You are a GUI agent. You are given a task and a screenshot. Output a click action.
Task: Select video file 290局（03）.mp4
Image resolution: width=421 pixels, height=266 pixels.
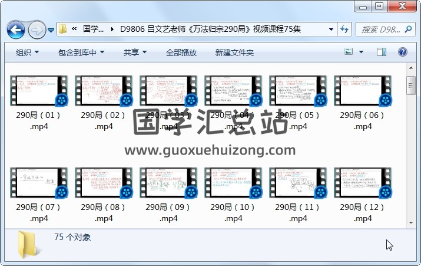coord(168,103)
